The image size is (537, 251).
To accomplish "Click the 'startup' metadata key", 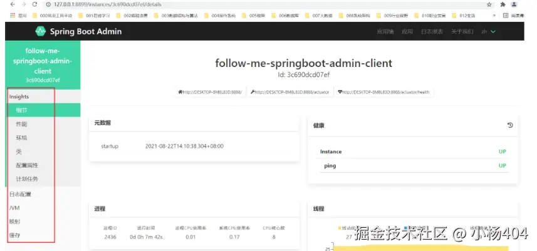I will click(x=110, y=146).
